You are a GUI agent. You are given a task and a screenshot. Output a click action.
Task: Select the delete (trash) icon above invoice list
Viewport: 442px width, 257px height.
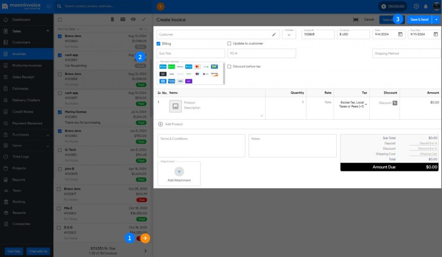[x=112, y=19]
